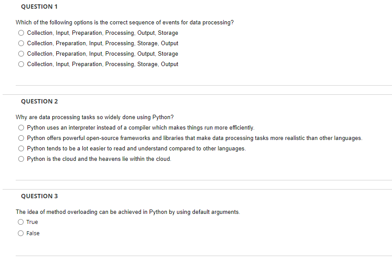Image resolution: width=392 pixels, height=263 pixels.
Task: Click the QUESTION 2 heading
Action: point(39,101)
